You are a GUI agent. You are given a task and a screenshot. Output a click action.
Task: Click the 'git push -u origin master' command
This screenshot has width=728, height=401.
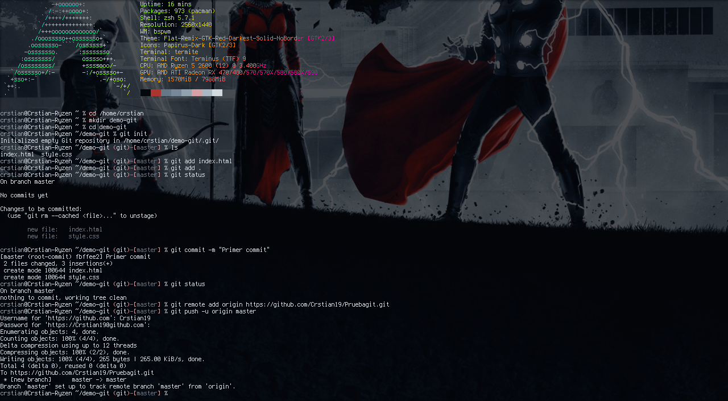(x=213, y=312)
